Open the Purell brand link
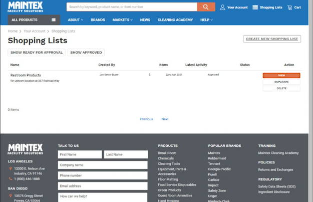Viewport: 313px width, 202px height. [212, 174]
